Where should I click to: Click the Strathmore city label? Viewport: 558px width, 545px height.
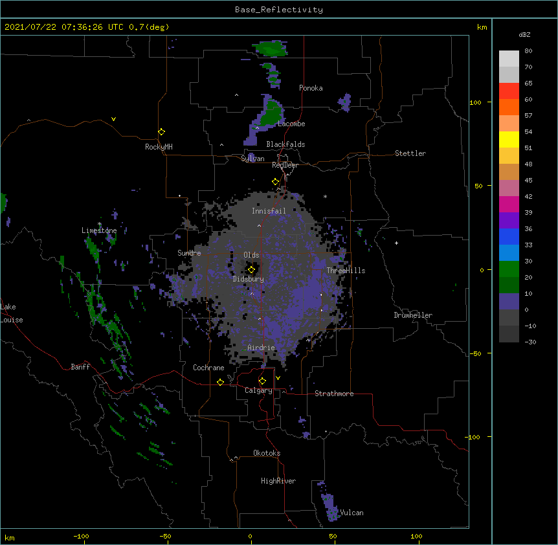334,394
